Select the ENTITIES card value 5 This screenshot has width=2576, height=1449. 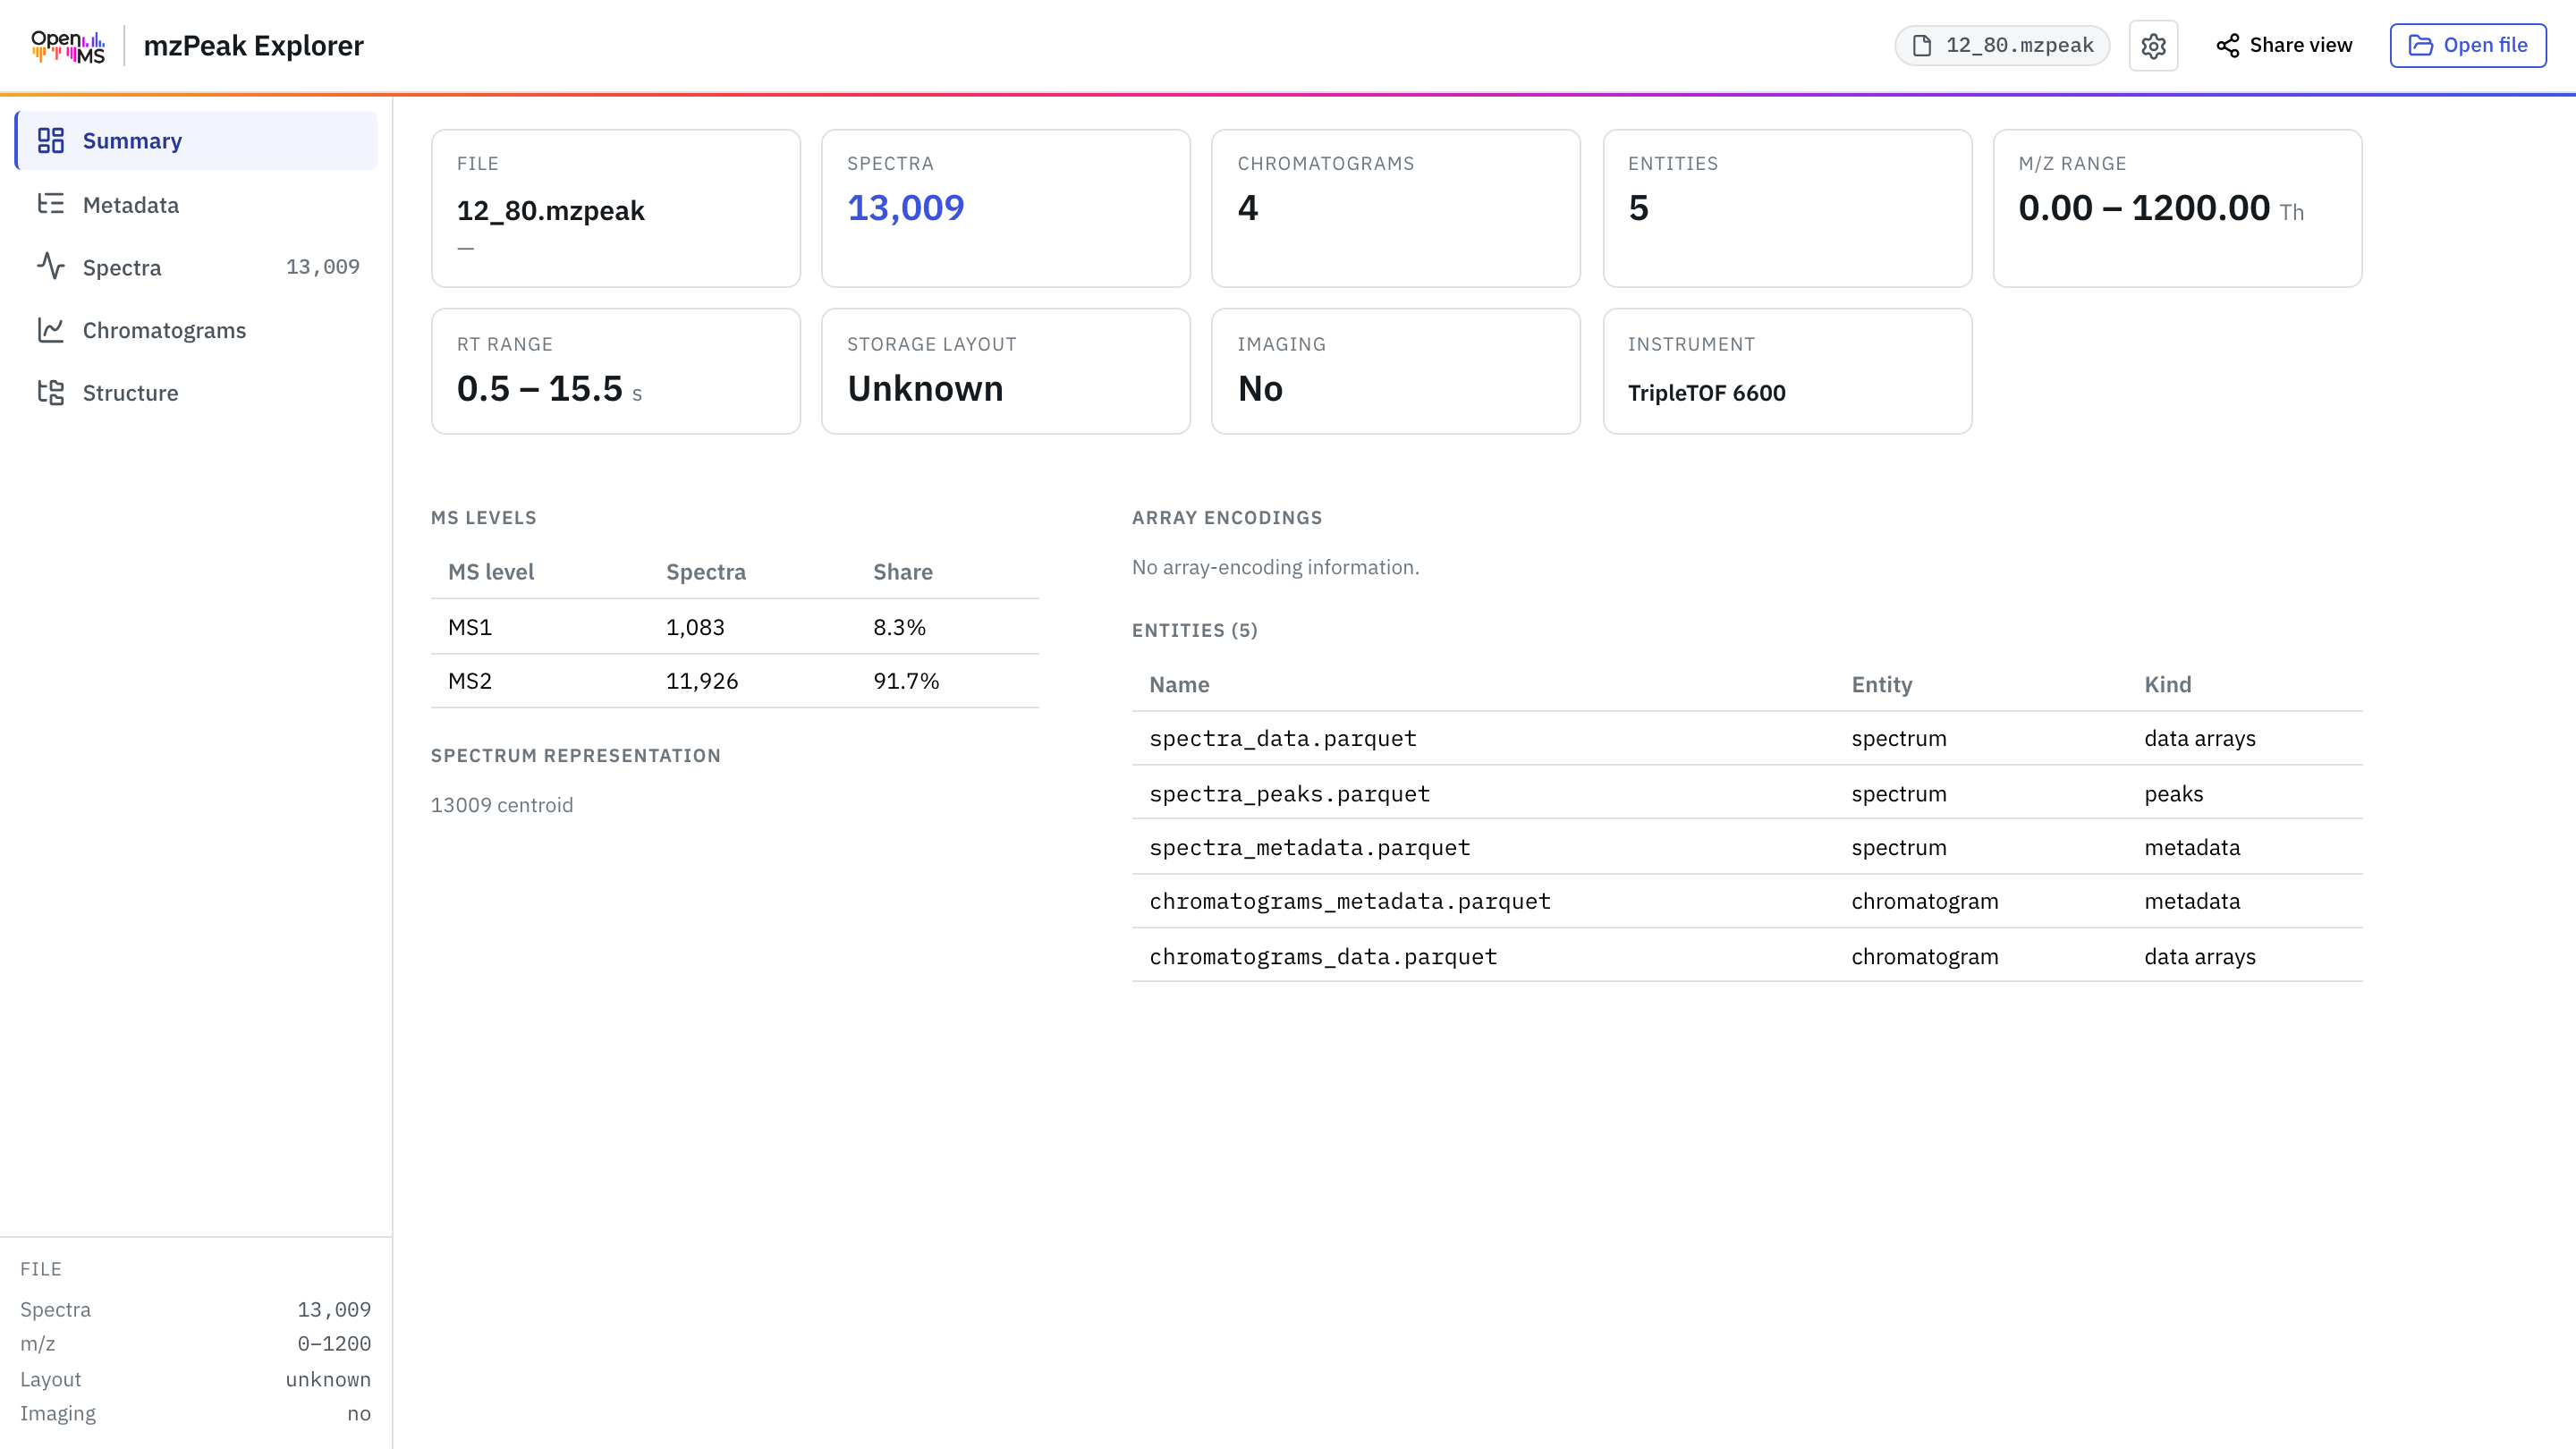pos(1638,208)
